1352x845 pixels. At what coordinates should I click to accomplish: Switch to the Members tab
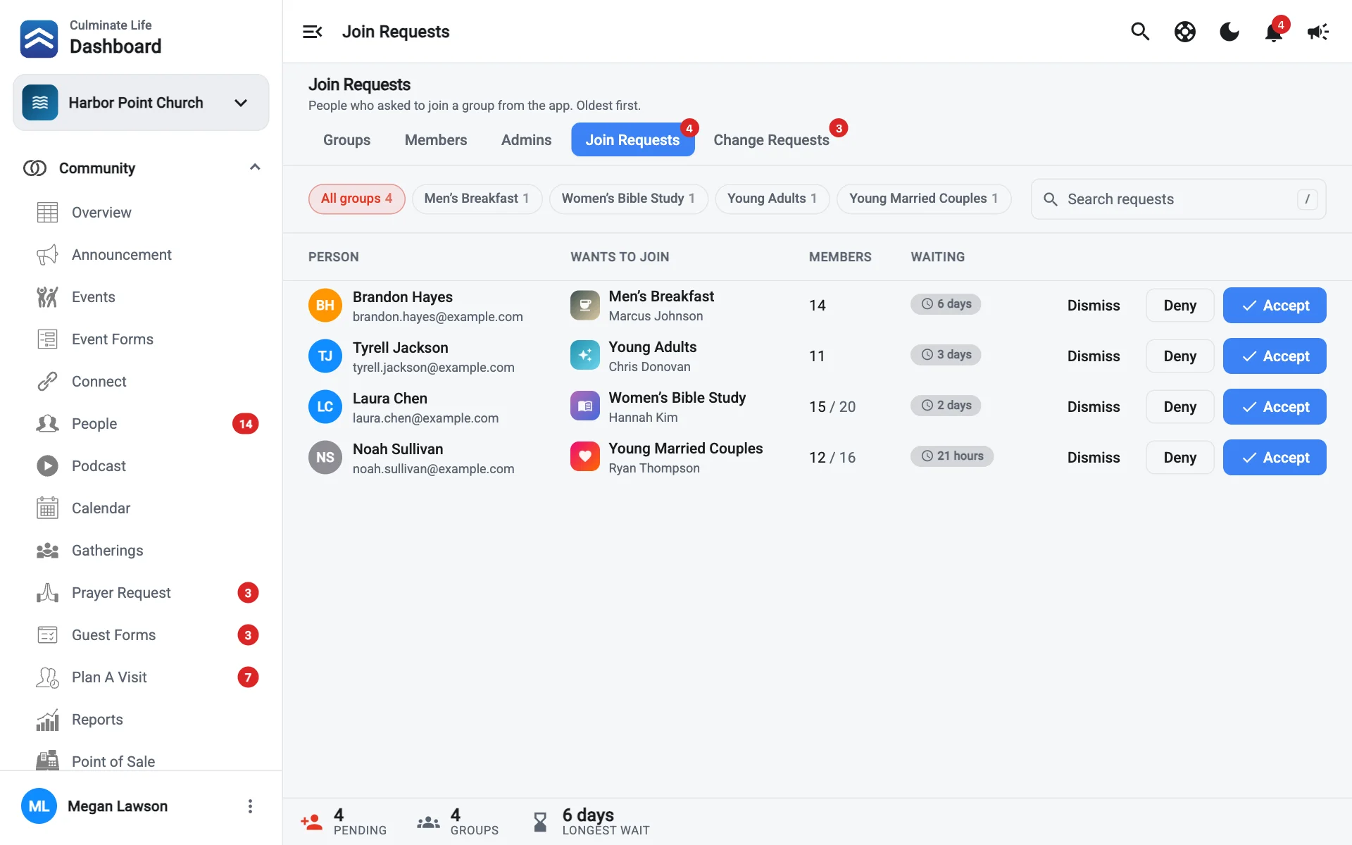coord(436,140)
